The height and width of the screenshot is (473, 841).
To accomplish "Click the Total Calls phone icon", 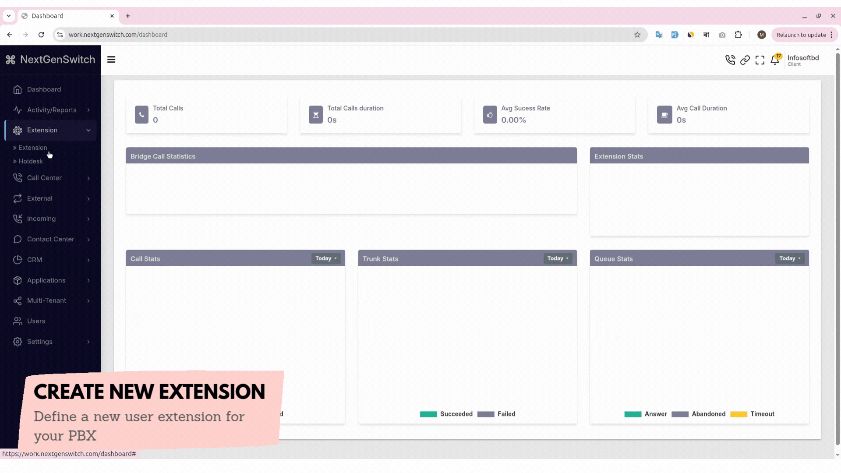I will 141,115.
